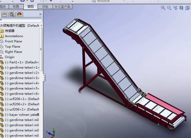Image resolution: width=191 pixels, height=138 pixels.
Task: Collapse the feature tree panel handle
Action: (x=44, y=77)
